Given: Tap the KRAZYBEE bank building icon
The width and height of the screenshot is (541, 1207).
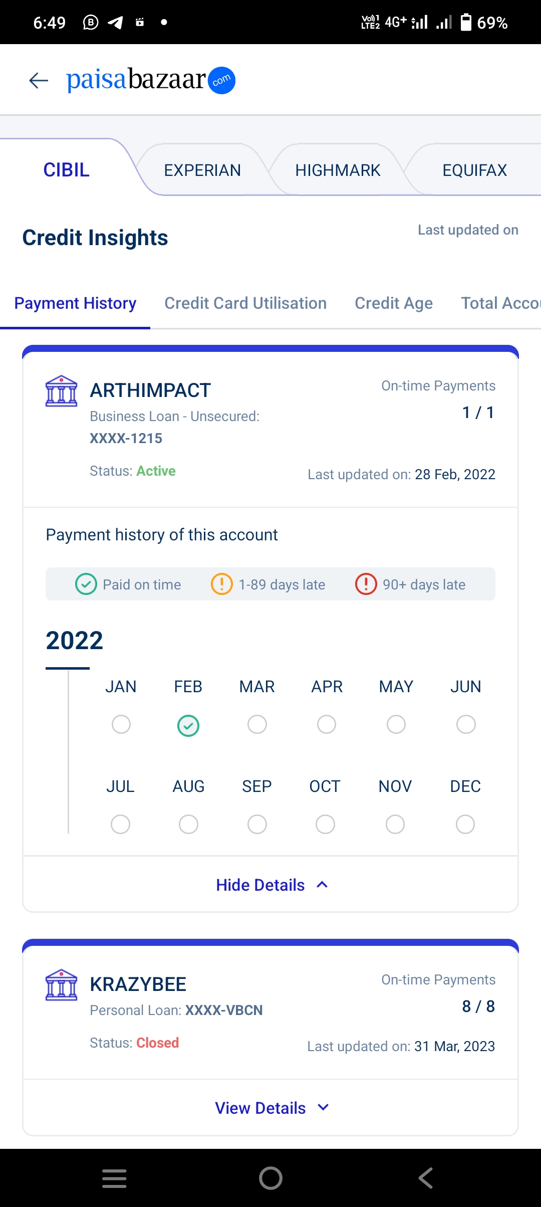Looking at the screenshot, I should [61, 985].
